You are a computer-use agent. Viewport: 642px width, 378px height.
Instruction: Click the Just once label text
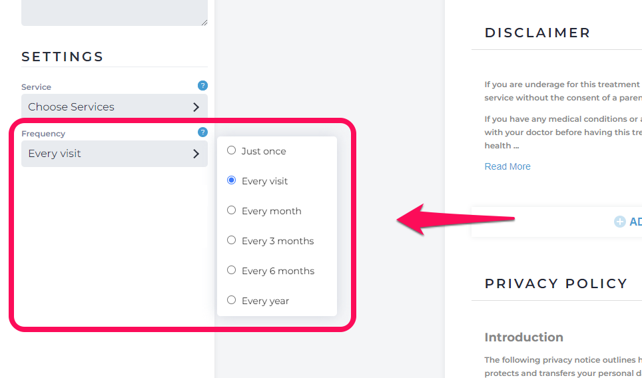(264, 151)
